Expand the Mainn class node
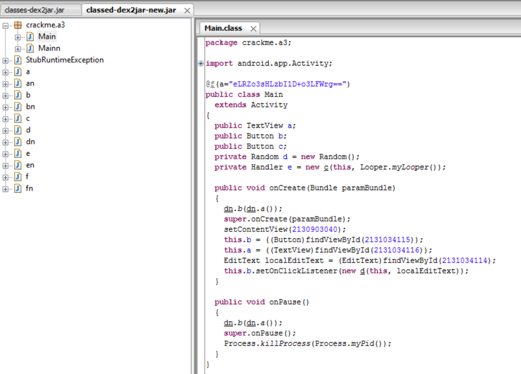 (18, 48)
